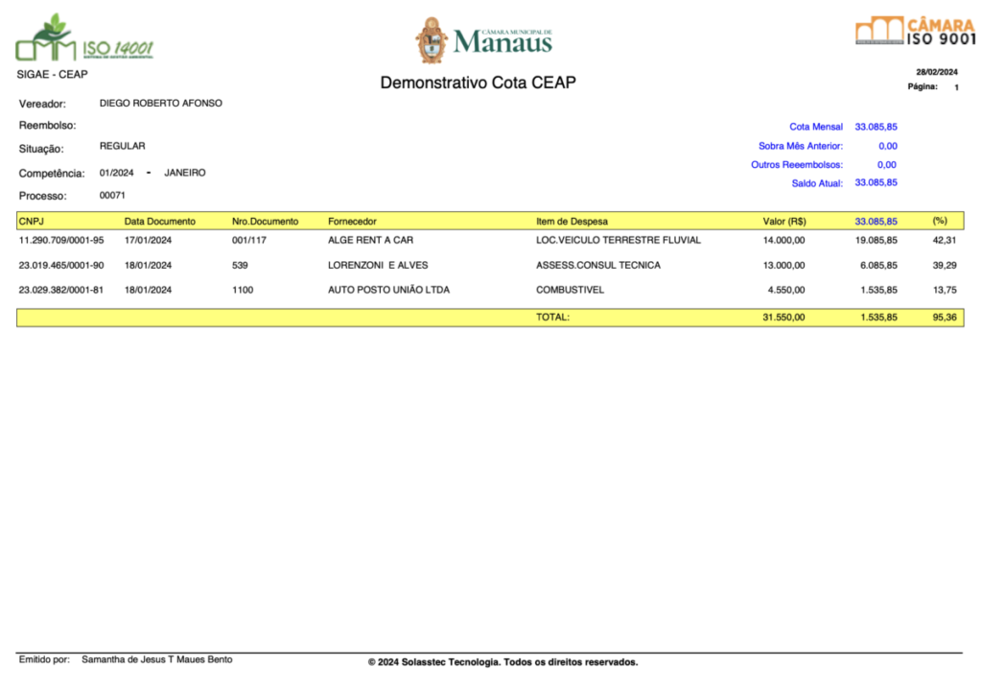Screen dimensions: 982x691
Task: Select the Demonstrativo Cota CEAP title
Action: click(478, 83)
